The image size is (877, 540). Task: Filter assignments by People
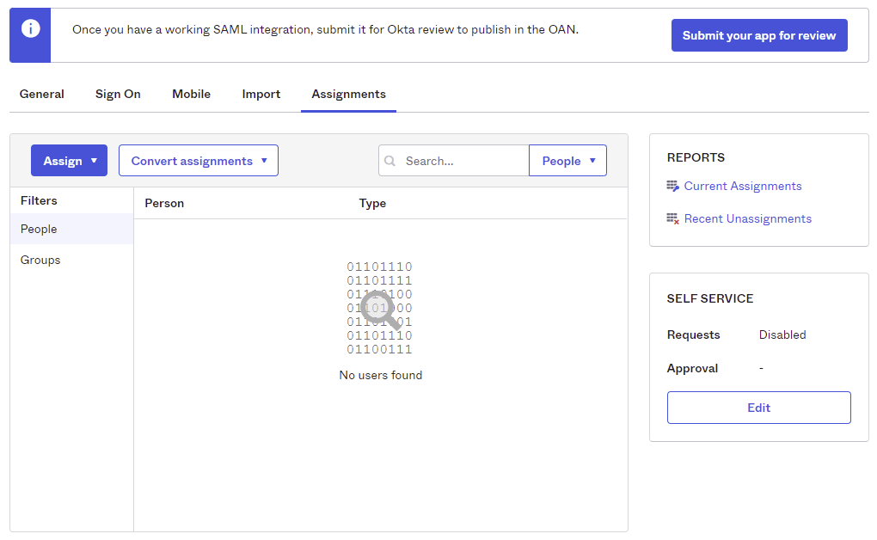(x=39, y=229)
